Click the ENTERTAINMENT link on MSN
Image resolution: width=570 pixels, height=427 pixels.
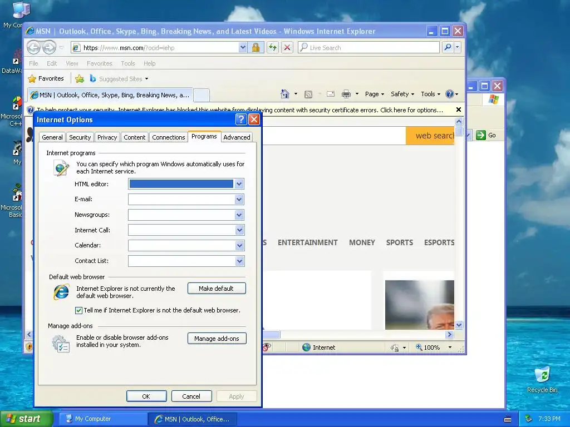pos(307,242)
